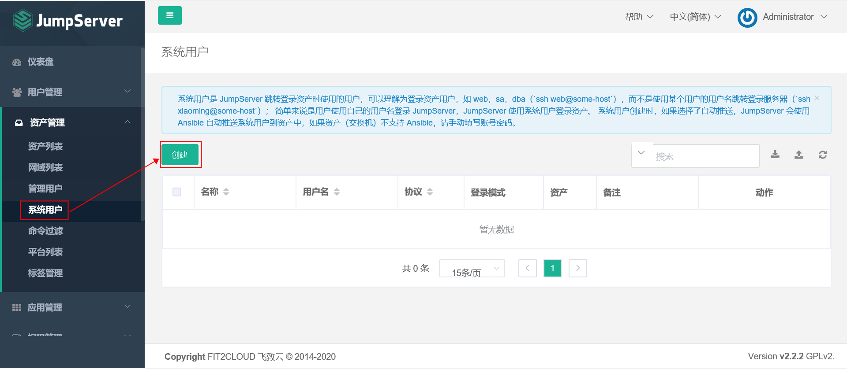Open 网域列表 in the sidebar

(45, 167)
